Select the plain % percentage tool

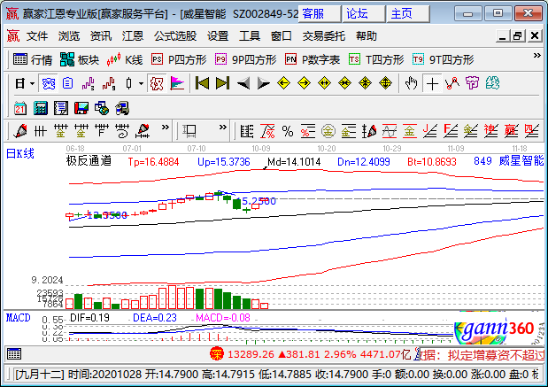(x=288, y=131)
